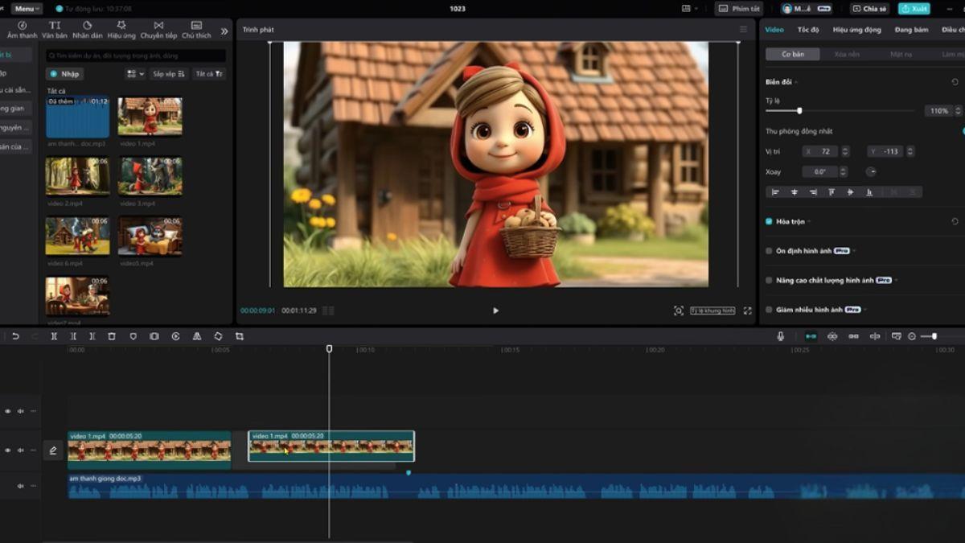Enable the Giảm nhiễu hình ảnh checkbox
Image resolution: width=965 pixels, height=543 pixels.
point(770,310)
